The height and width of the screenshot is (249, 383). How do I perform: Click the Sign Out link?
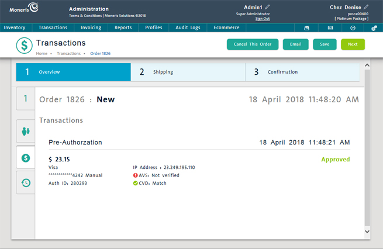click(x=263, y=19)
